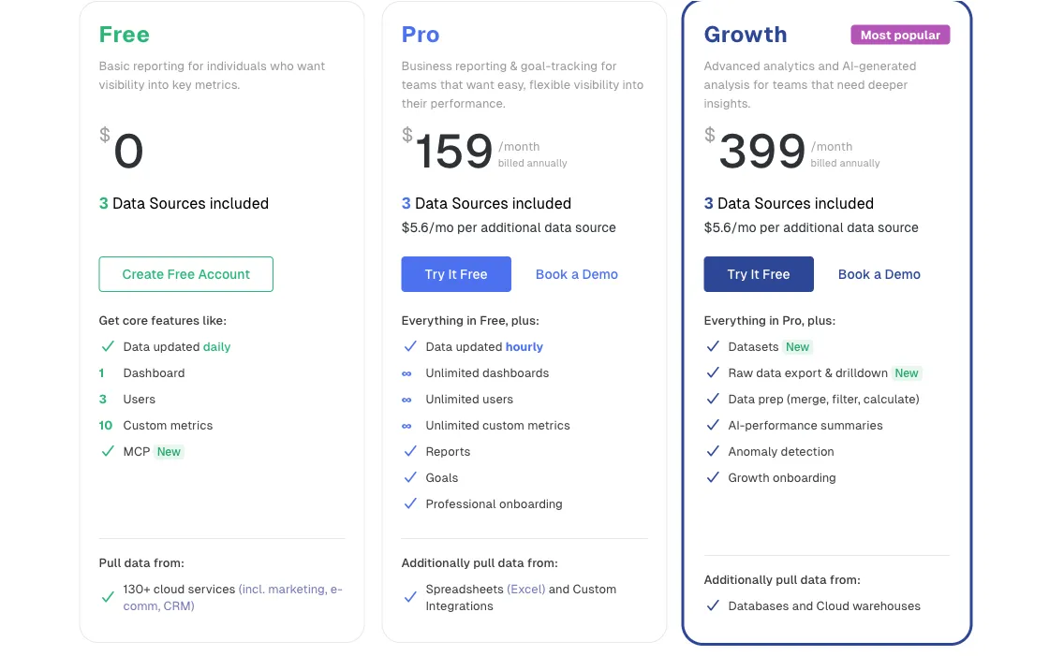This screenshot has height=656, width=1049.
Task: Click the infinity icon next to 'Unlimited custom metrics'
Action: click(x=410, y=425)
